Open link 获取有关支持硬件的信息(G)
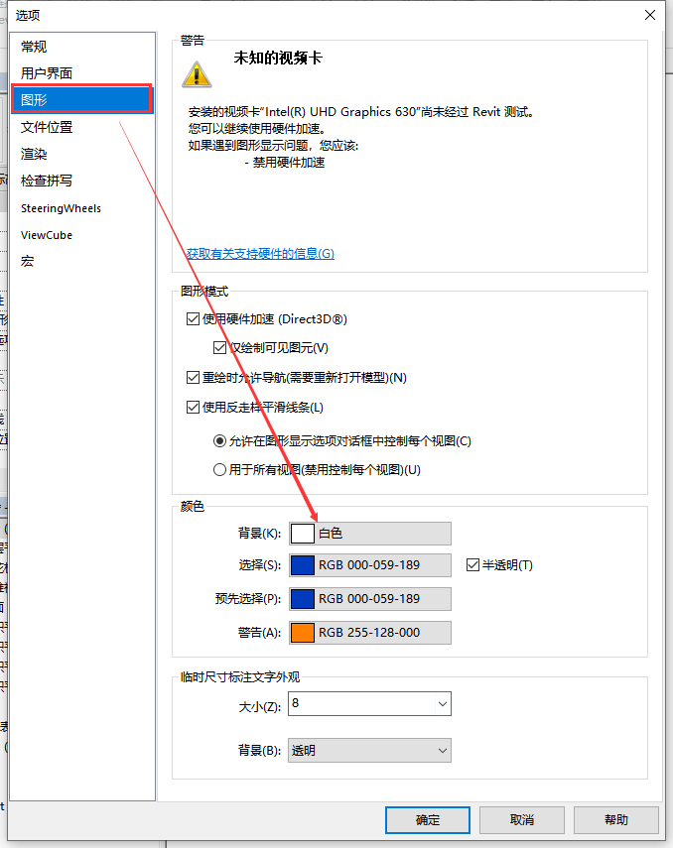 [260, 254]
